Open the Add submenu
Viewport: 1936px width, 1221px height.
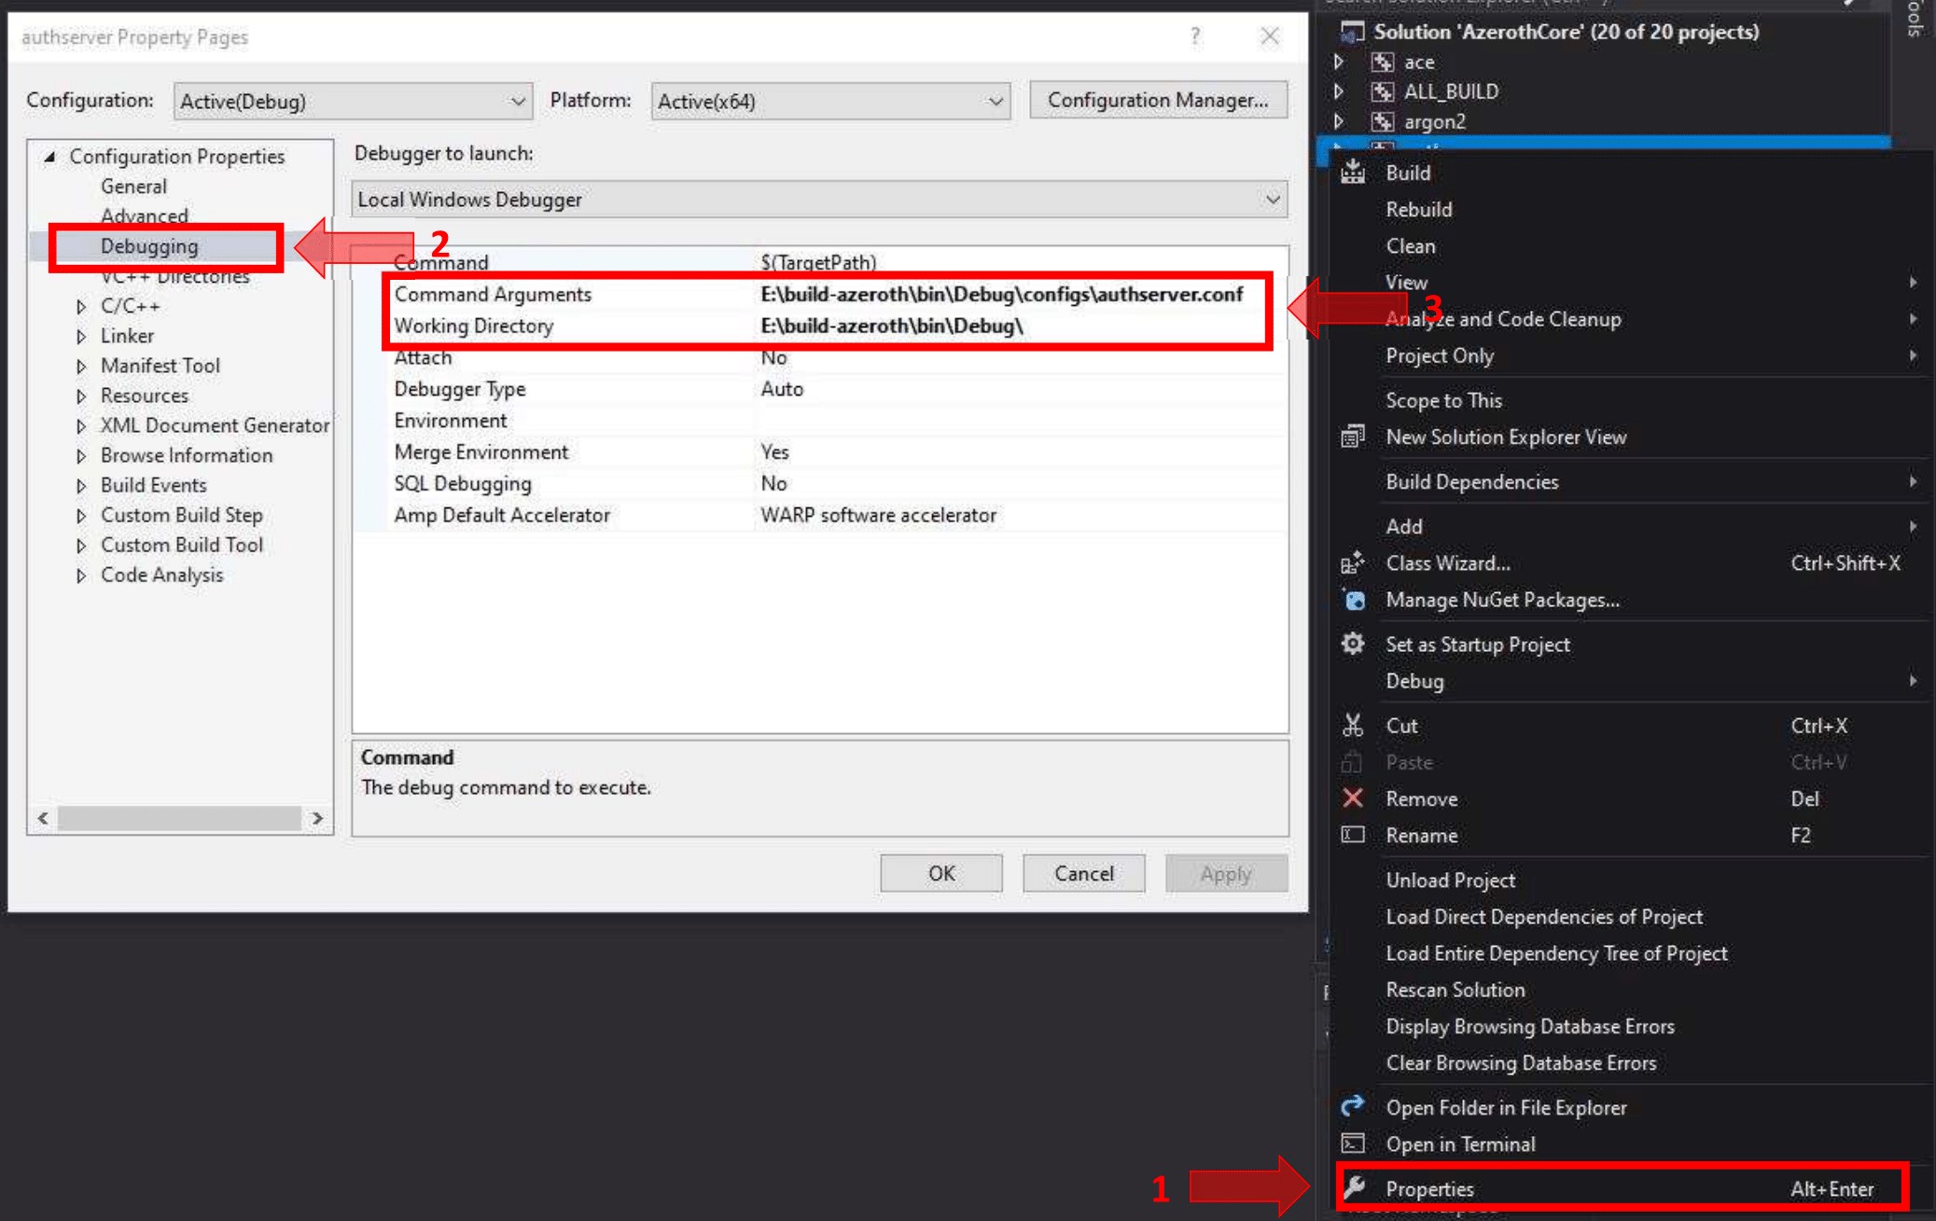tap(1631, 526)
